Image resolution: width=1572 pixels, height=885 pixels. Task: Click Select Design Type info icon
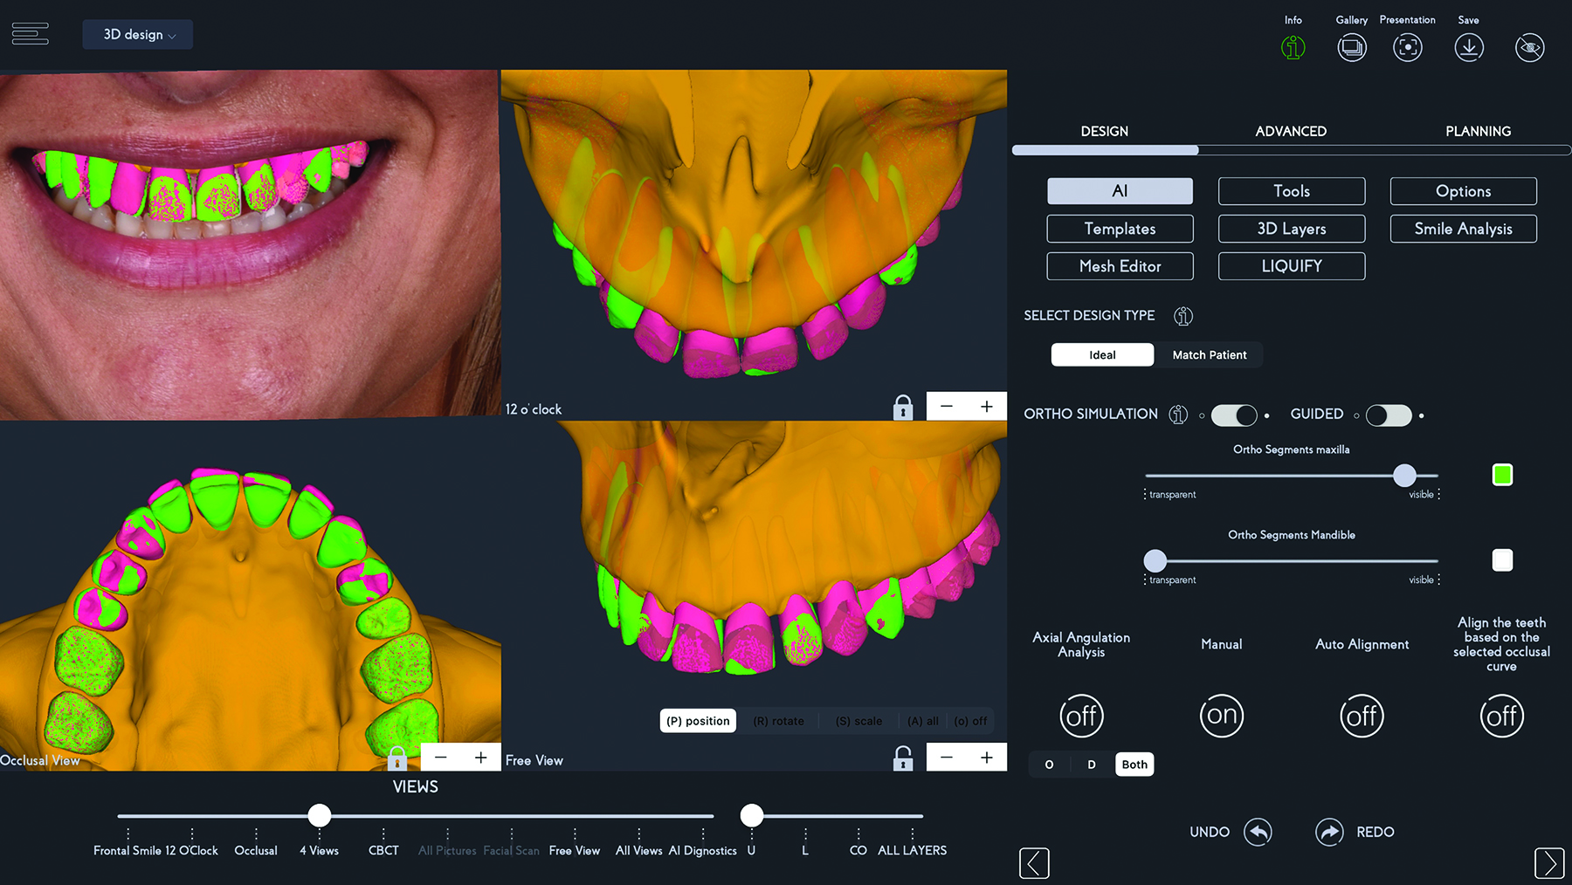pyautogui.click(x=1183, y=316)
